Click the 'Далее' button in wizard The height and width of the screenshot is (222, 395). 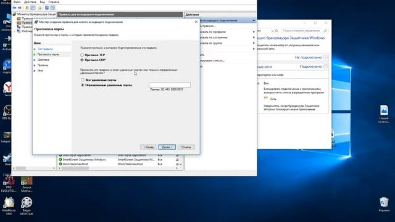pos(167,147)
